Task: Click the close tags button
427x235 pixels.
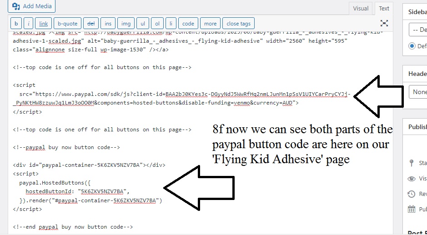Action: coord(239,24)
